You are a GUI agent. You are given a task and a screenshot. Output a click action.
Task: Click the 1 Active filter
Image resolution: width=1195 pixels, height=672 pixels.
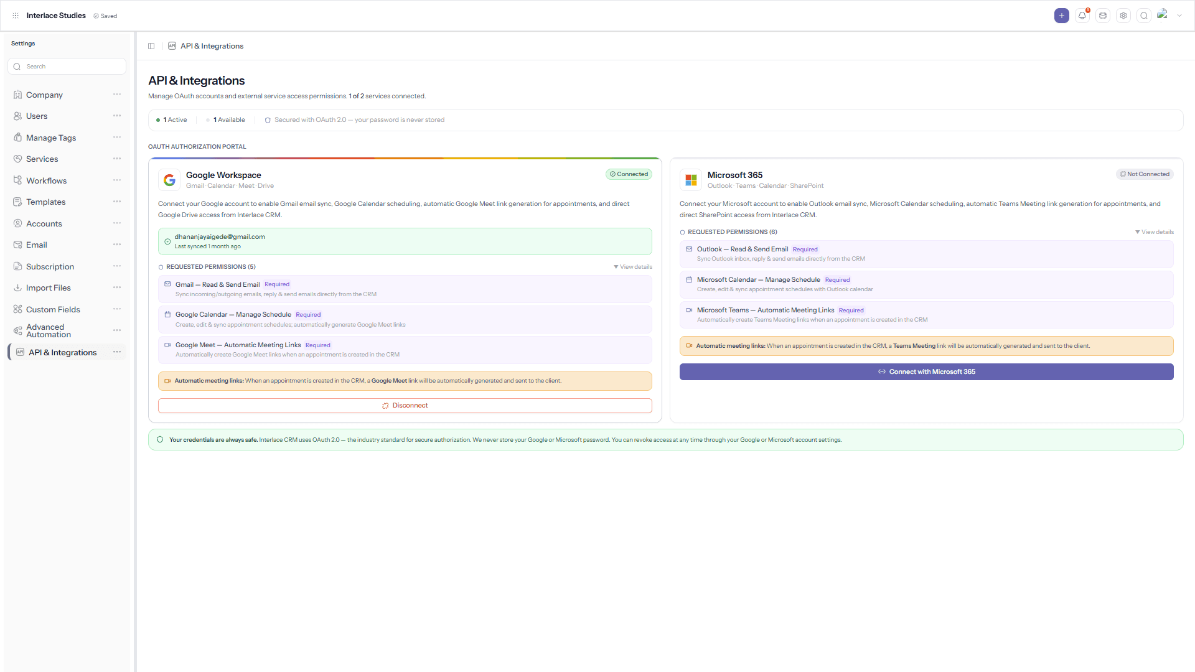point(172,120)
